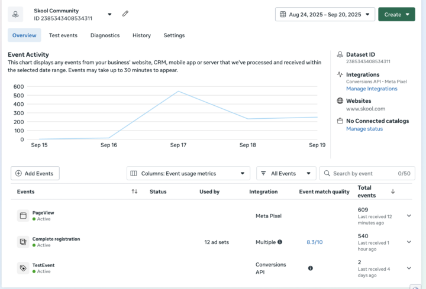Click the www.skool.com website text
The image size is (426, 289).
[x=366, y=109]
